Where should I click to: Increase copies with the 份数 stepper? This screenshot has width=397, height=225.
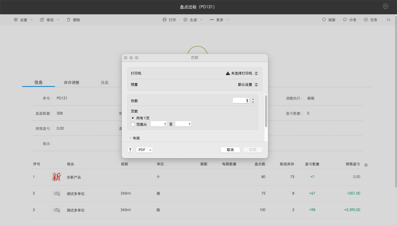(253, 99)
